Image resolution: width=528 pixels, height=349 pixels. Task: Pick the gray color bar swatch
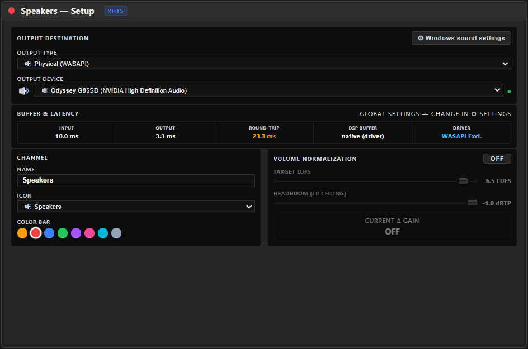(116, 233)
